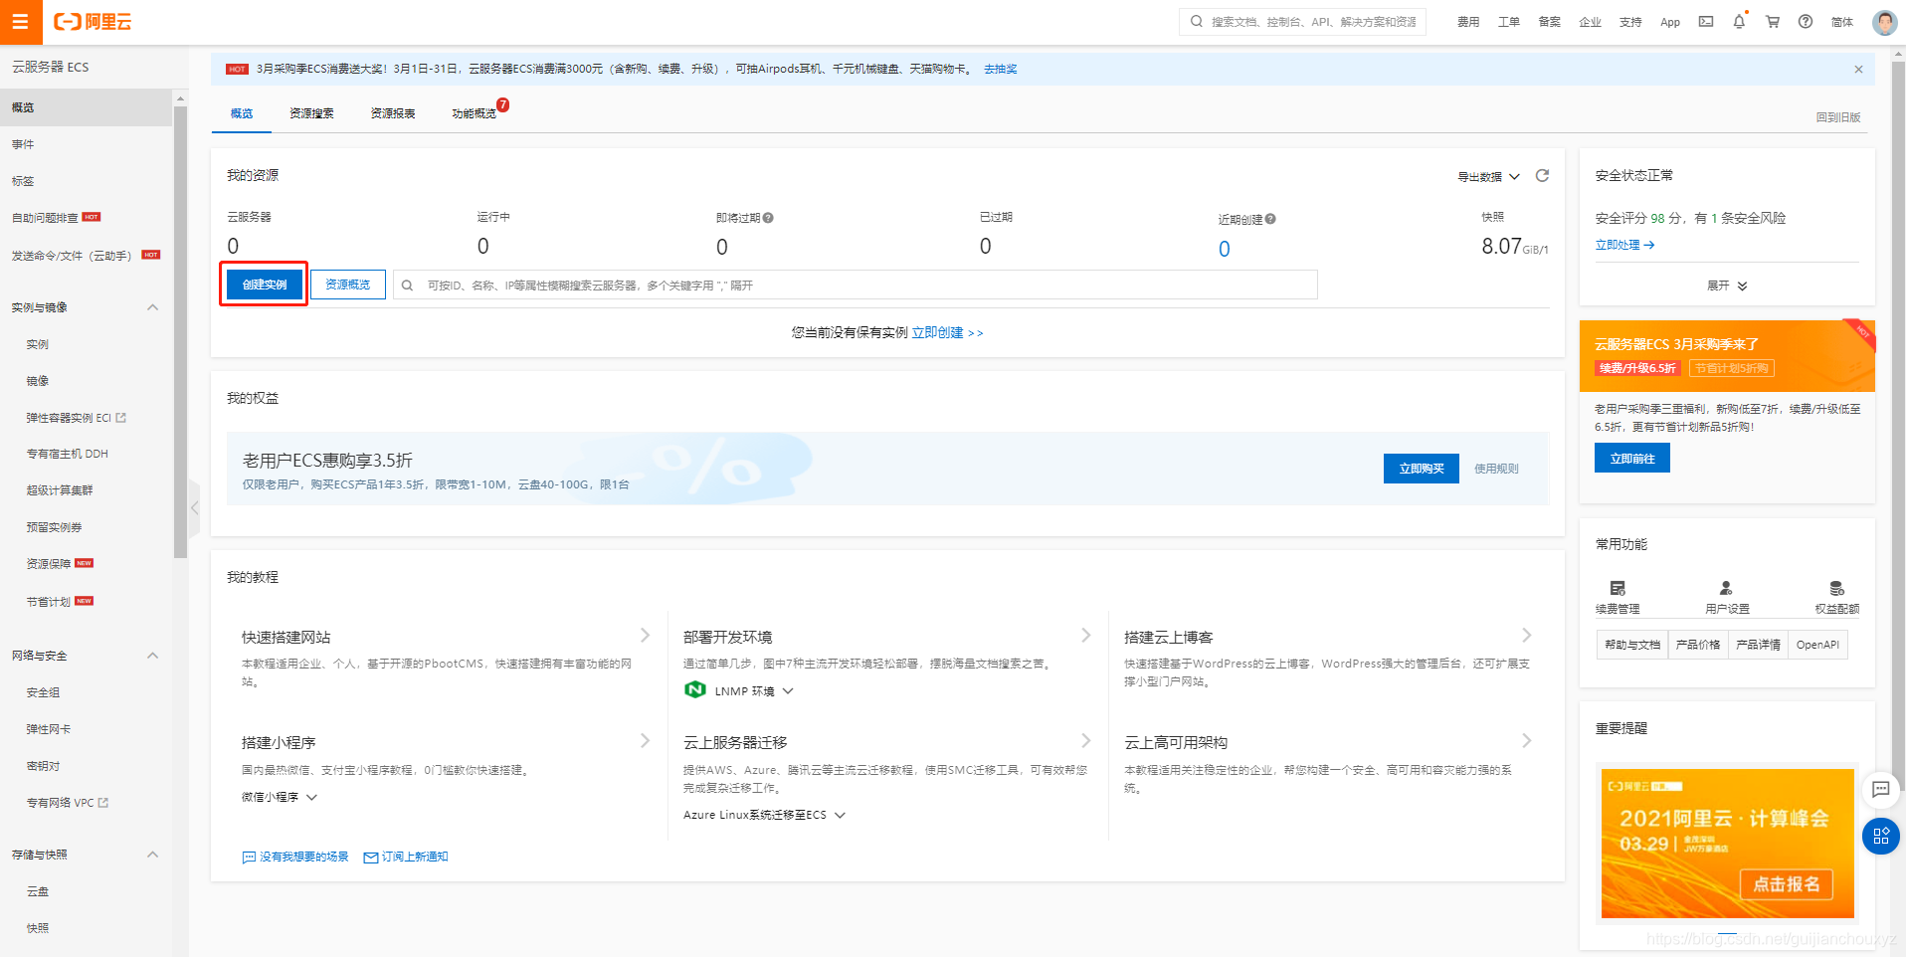Open 部署开发环境 tutorial arrow
The image size is (1906, 957).
tap(1085, 635)
